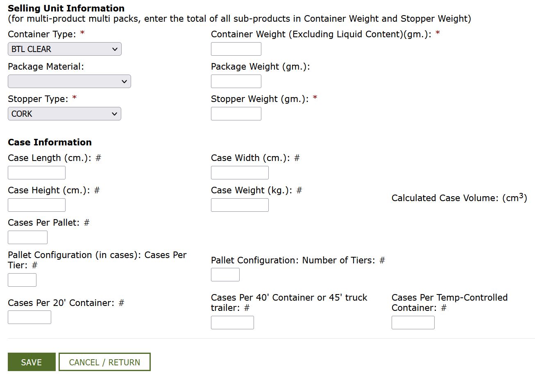Click the Stopper Type chevron arrow
The image size is (535, 376).
coord(114,114)
